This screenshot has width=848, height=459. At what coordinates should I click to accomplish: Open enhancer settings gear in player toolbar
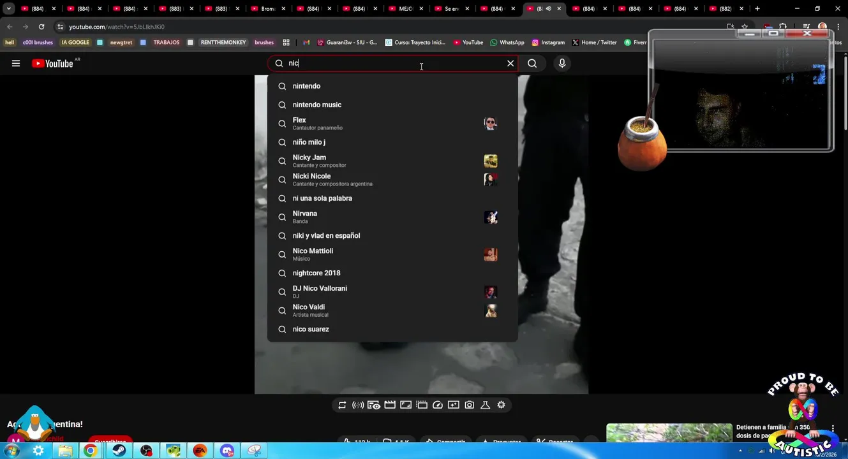(x=501, y=405)
